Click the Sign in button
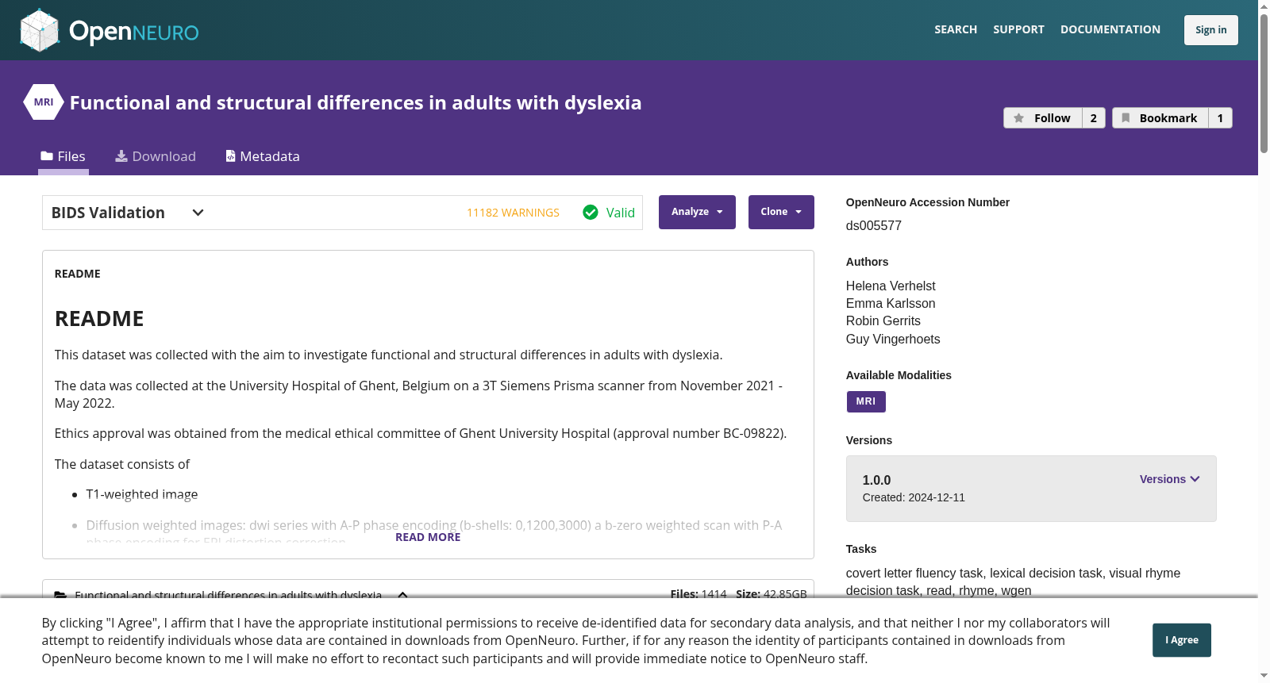Viewport: 1270px width, 683px height. click(x=1211, y=30)
